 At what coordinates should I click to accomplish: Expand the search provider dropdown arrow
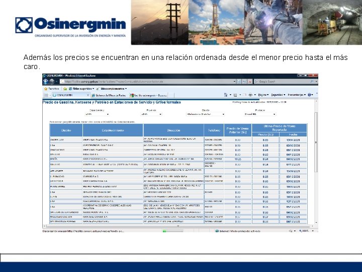316,82
